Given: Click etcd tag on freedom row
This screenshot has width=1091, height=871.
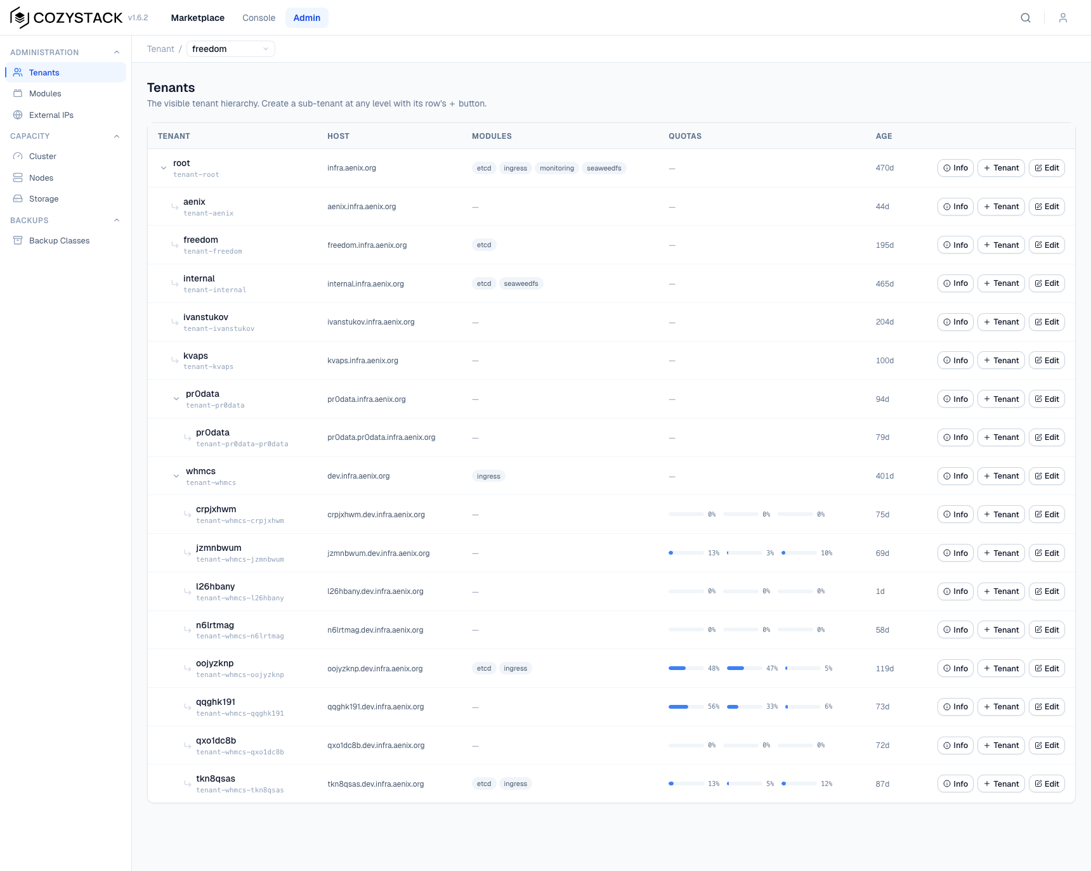Looking at the screenshot, I should 484,245.
